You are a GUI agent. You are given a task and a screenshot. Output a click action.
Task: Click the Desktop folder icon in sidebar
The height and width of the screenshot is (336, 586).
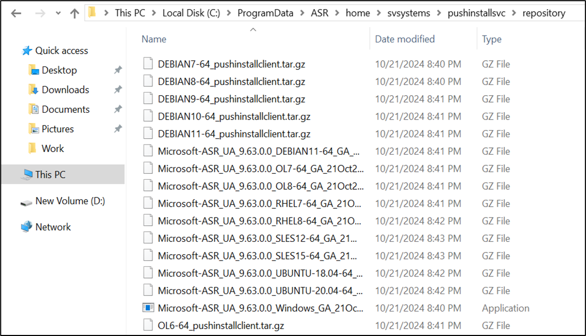coord(34,70)
